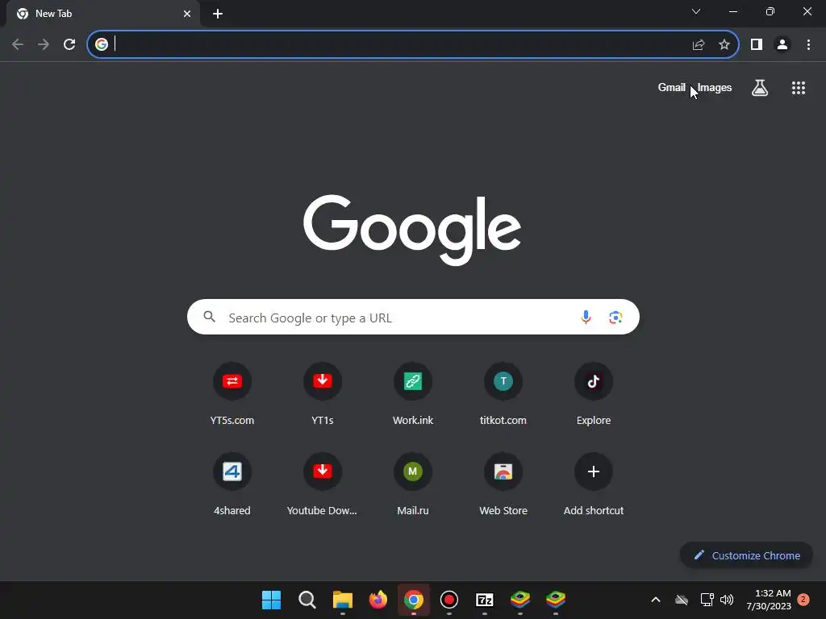Click the Gmail link

click(672, 87)
